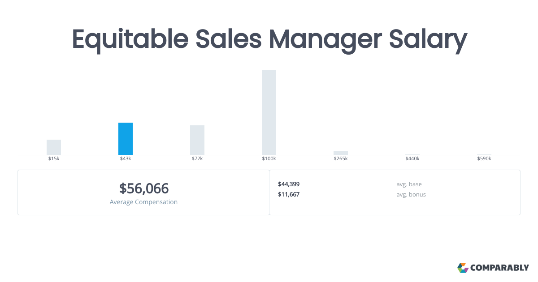Click the avg. base label
The image size is (538, 282).
pos(409,184)
